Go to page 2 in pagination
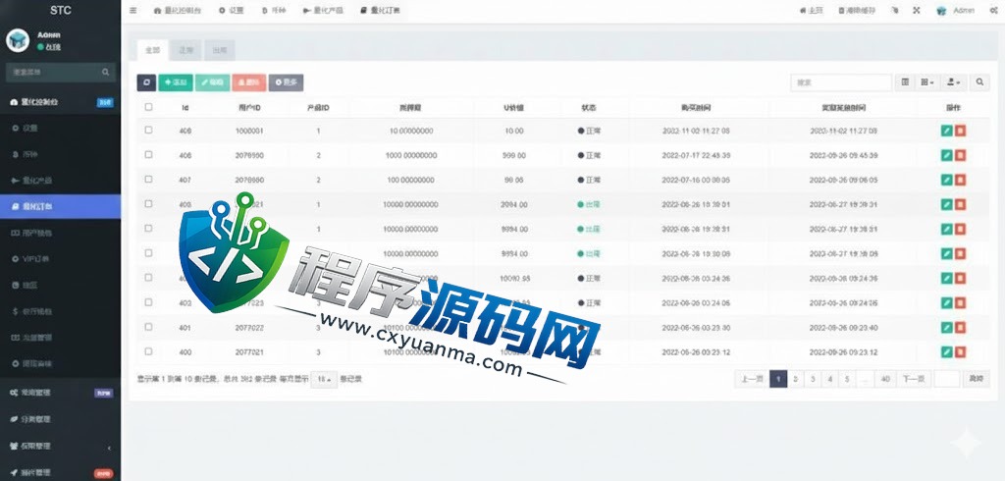Image resolution: width=1005 pixels, height=481 pixels. [x=795, y=379]
